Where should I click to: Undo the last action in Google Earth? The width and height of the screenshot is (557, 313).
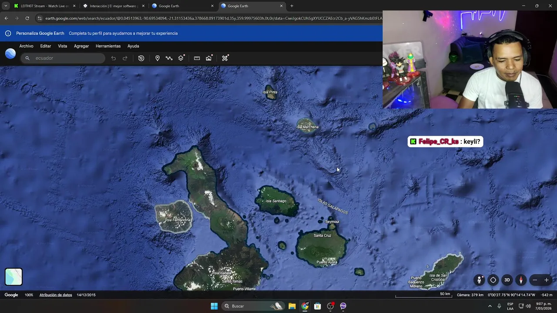click(x=113, y=58)
